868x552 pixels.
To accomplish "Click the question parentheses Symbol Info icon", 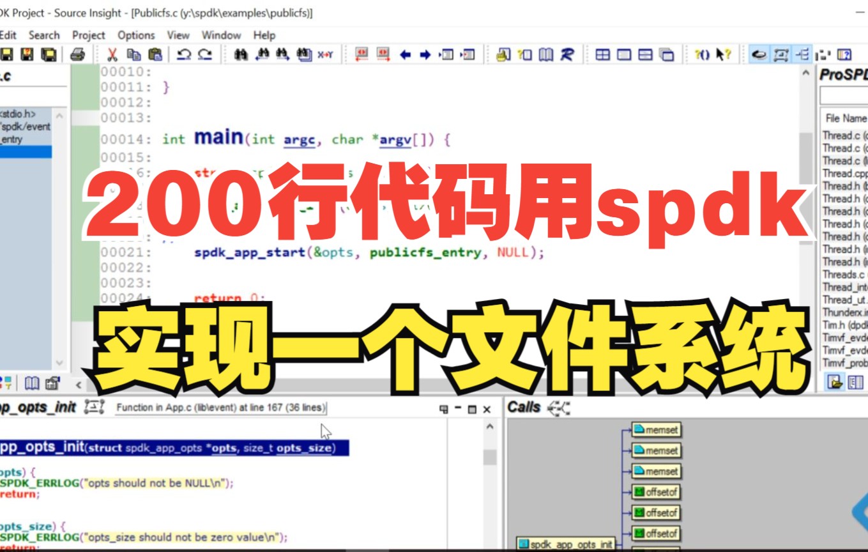I will 702,55.
